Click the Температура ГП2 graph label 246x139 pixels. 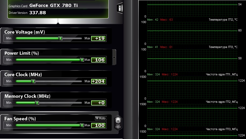click(x=223, y=20)
